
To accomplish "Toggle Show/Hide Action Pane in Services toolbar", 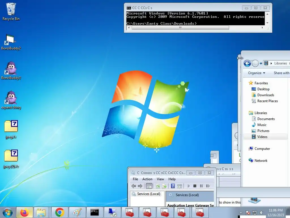I will pyautogui.click(x=179, y=186).
